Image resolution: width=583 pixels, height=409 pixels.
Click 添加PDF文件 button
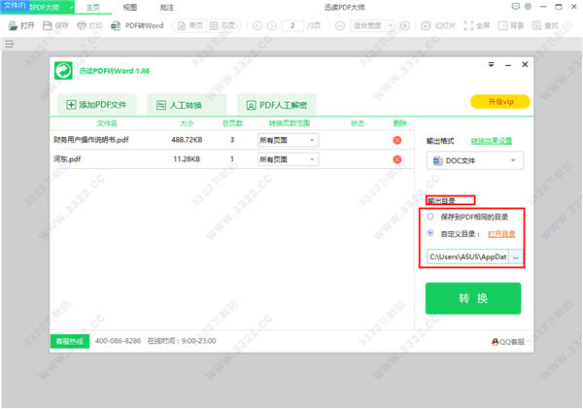pos(96,105)
